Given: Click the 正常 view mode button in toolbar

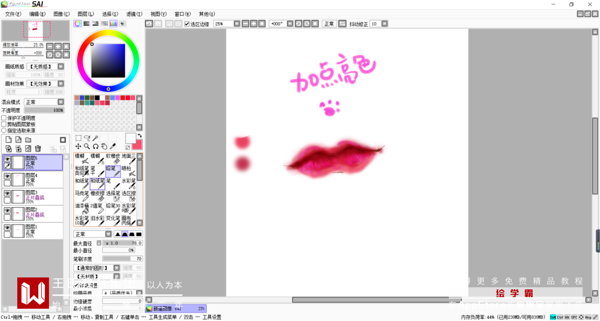Looking at the screenshot, I should tap(329, 24).
